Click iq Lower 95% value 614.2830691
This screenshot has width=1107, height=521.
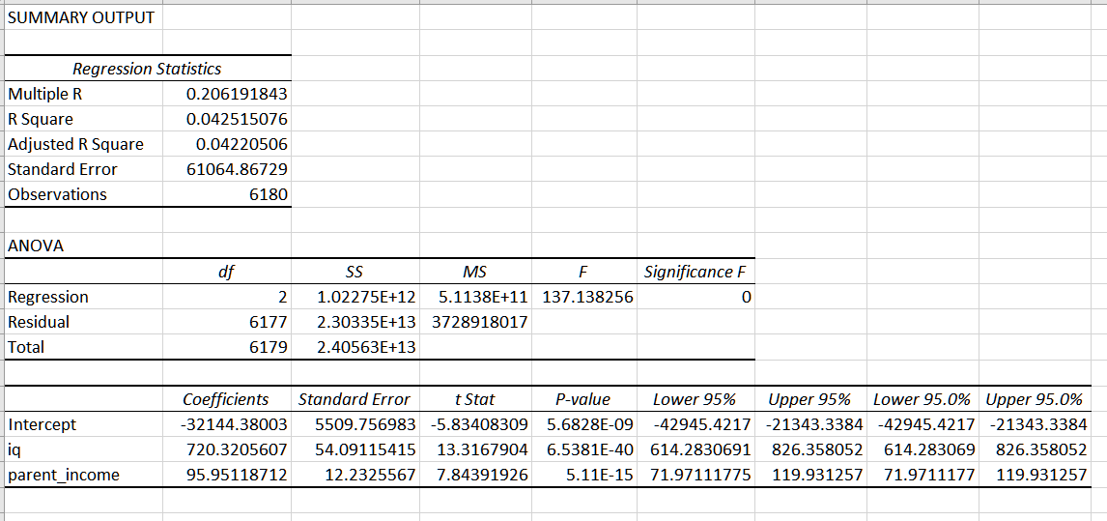(x=696, y=450)
